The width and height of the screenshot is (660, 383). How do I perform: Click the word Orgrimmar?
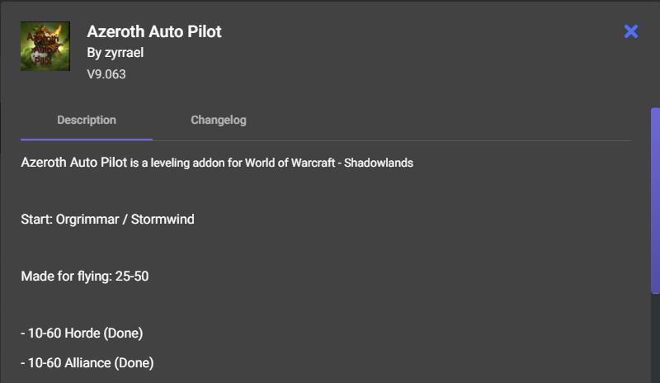[87, 220]
